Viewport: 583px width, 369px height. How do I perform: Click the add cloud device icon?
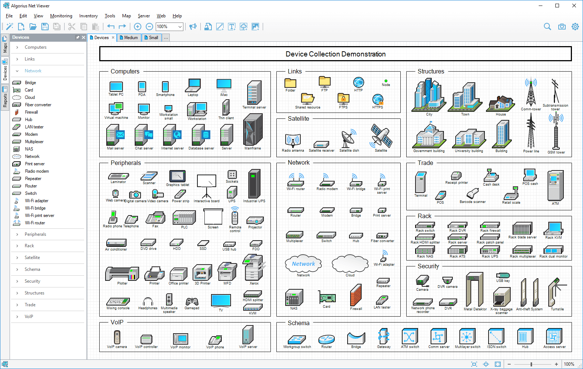(244, 27)
